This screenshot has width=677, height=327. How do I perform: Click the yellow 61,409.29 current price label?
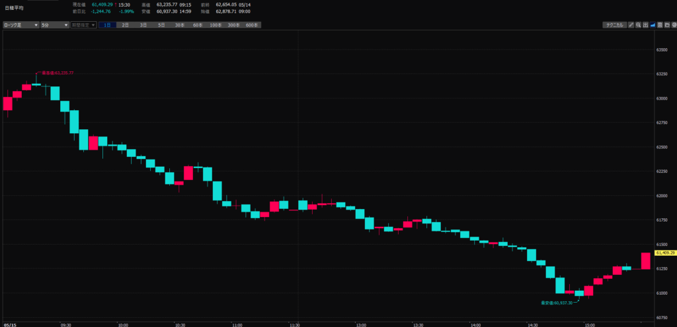tap(665, 253)
